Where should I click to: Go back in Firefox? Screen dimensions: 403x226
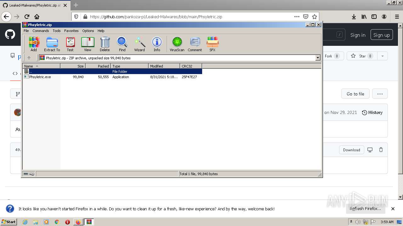(6, 17)
